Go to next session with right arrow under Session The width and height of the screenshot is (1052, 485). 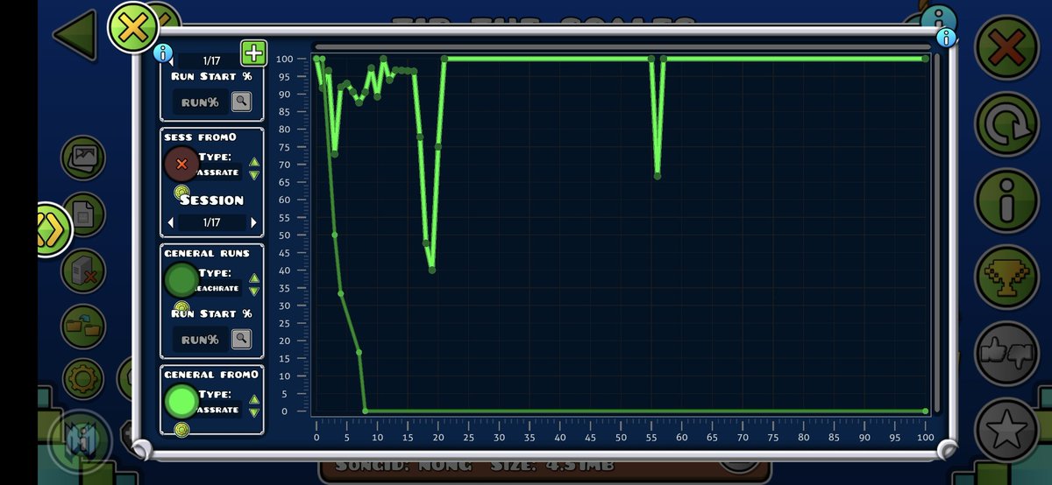(253, 222)
